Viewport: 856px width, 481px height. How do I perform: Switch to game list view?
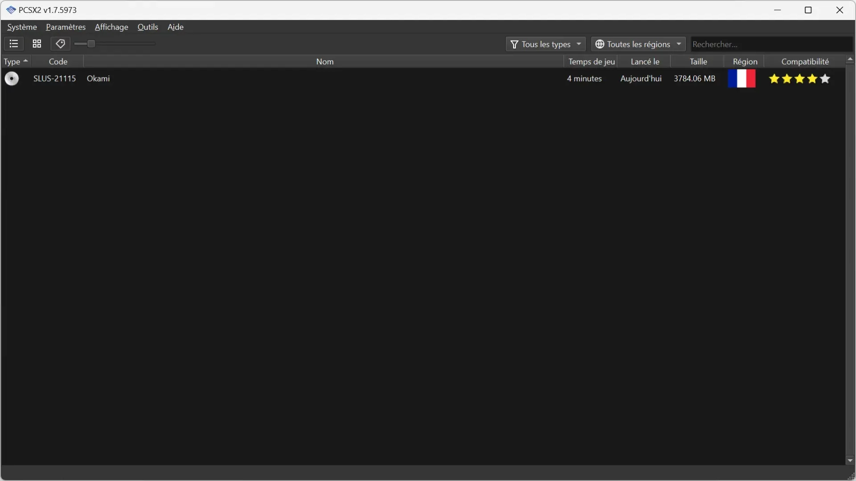click(x=14, y=44)
